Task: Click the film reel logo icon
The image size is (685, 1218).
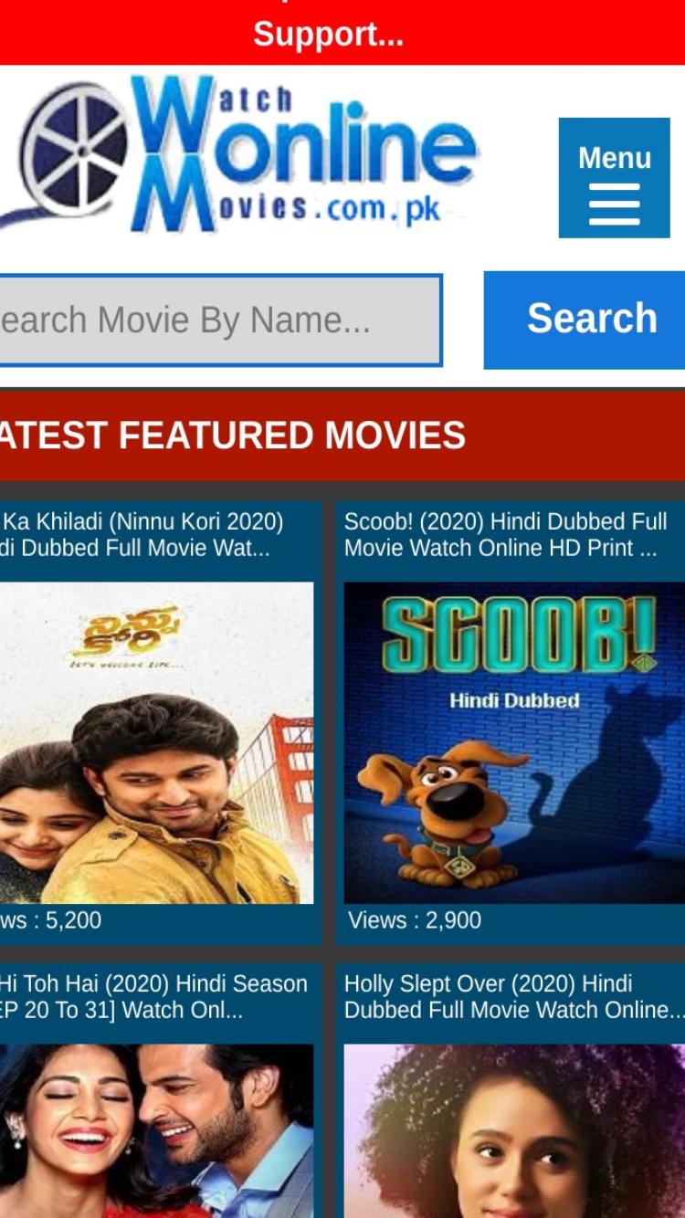Action: (x=71, y=152)
